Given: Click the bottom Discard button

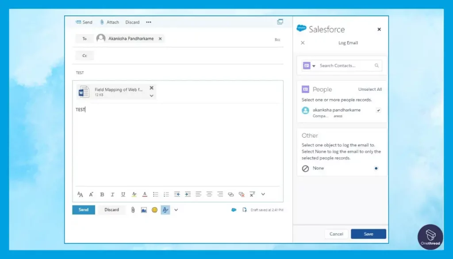Looking at the screenshot, I should click(111, 210).
